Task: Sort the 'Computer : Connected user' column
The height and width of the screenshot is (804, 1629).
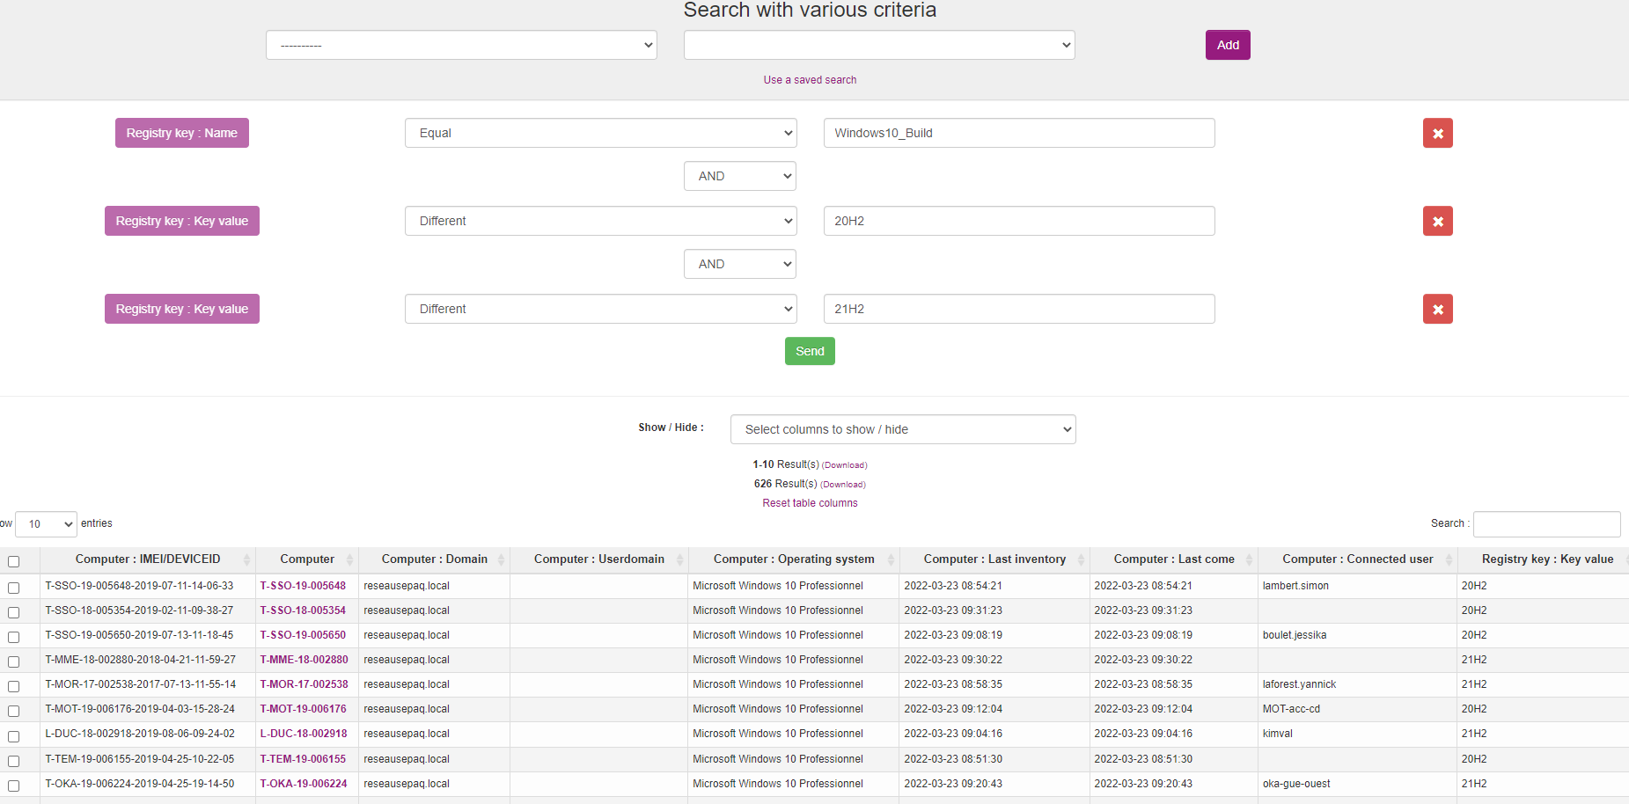Action: click(1357, 559)
